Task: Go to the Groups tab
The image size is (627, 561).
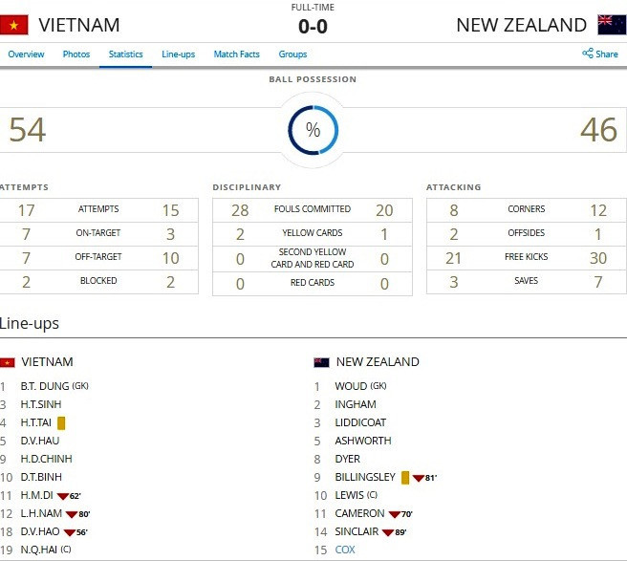Action: pos(292,54)
